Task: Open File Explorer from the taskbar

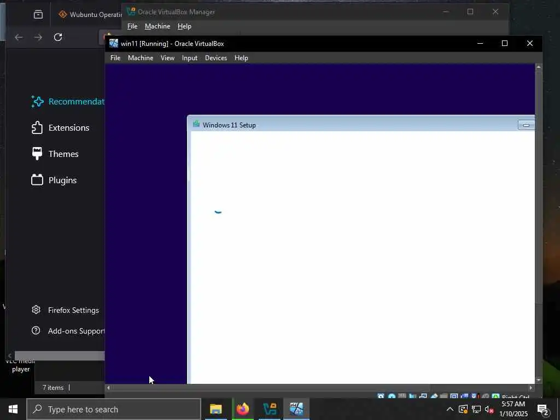Action: (x=215, y=409)
